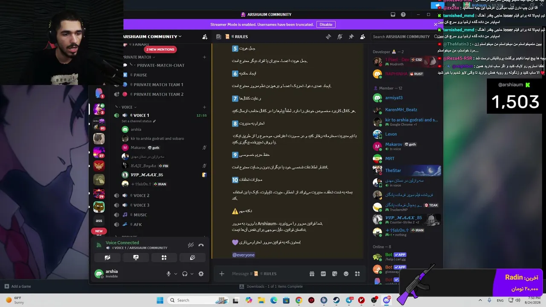This screenshot has height=307, width=546.
Task: Open the Windows Start menu
Action: click(160, 300)
